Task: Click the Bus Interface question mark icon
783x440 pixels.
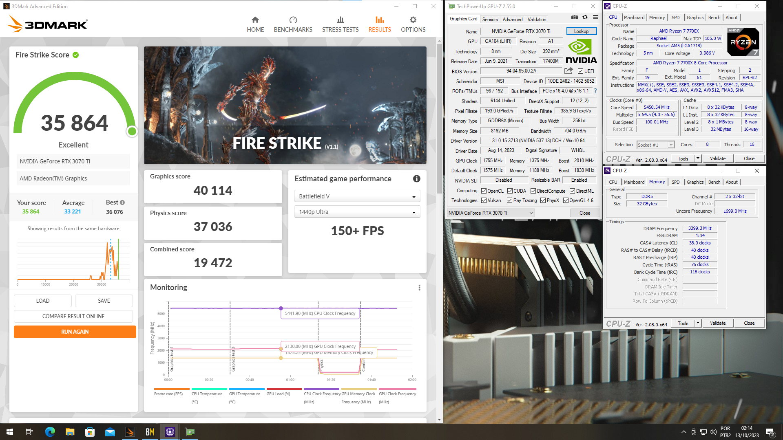Action: 595,91
